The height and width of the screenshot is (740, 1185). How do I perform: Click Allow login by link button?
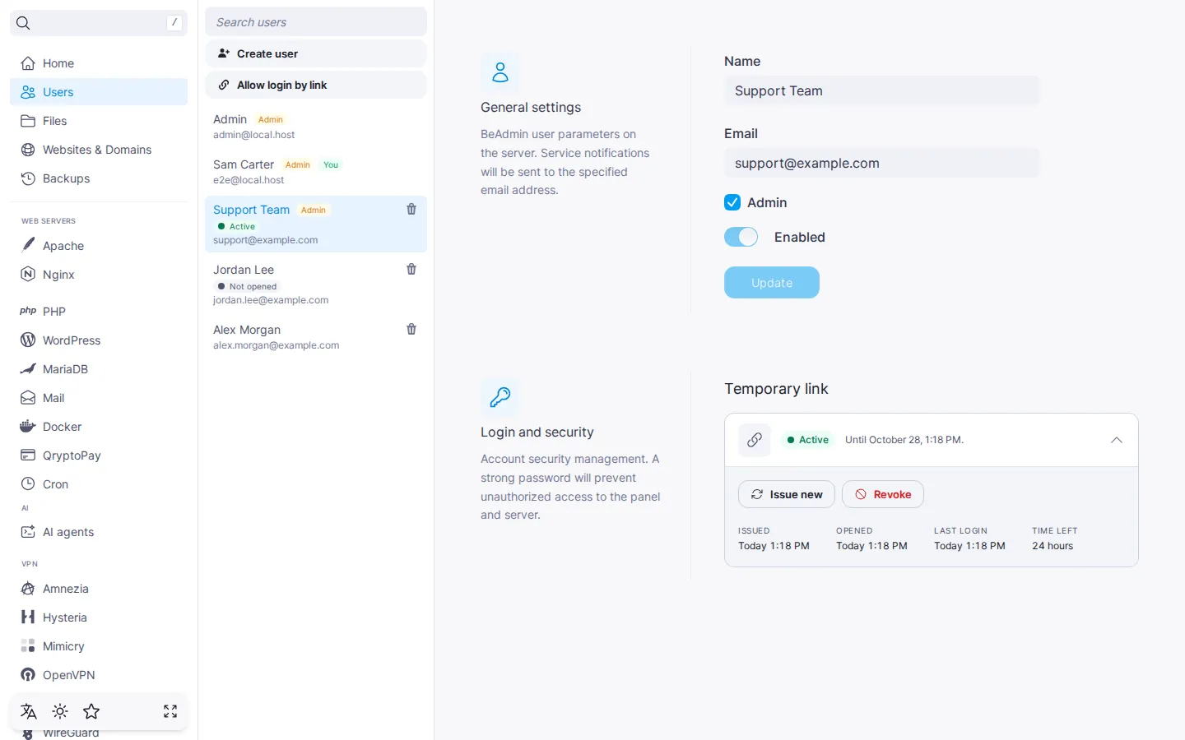(316, 85)
